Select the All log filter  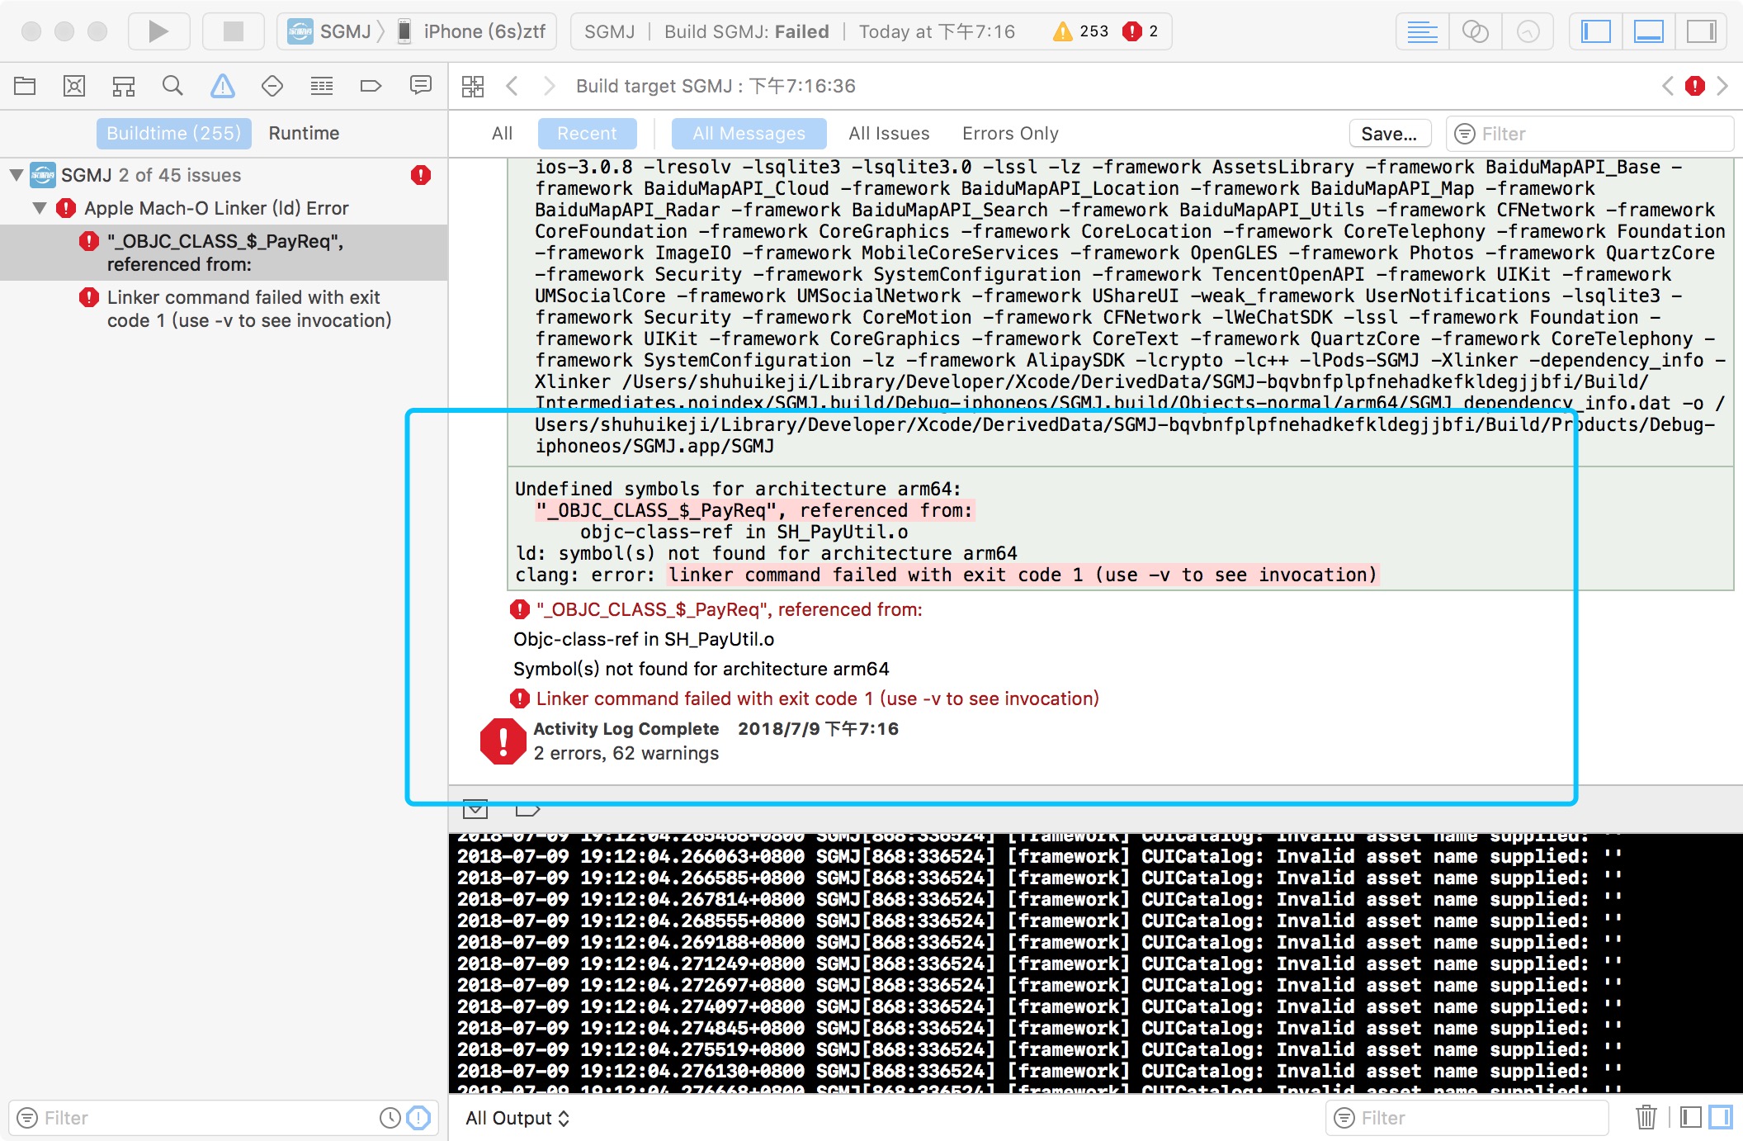[x=502, y=133]
